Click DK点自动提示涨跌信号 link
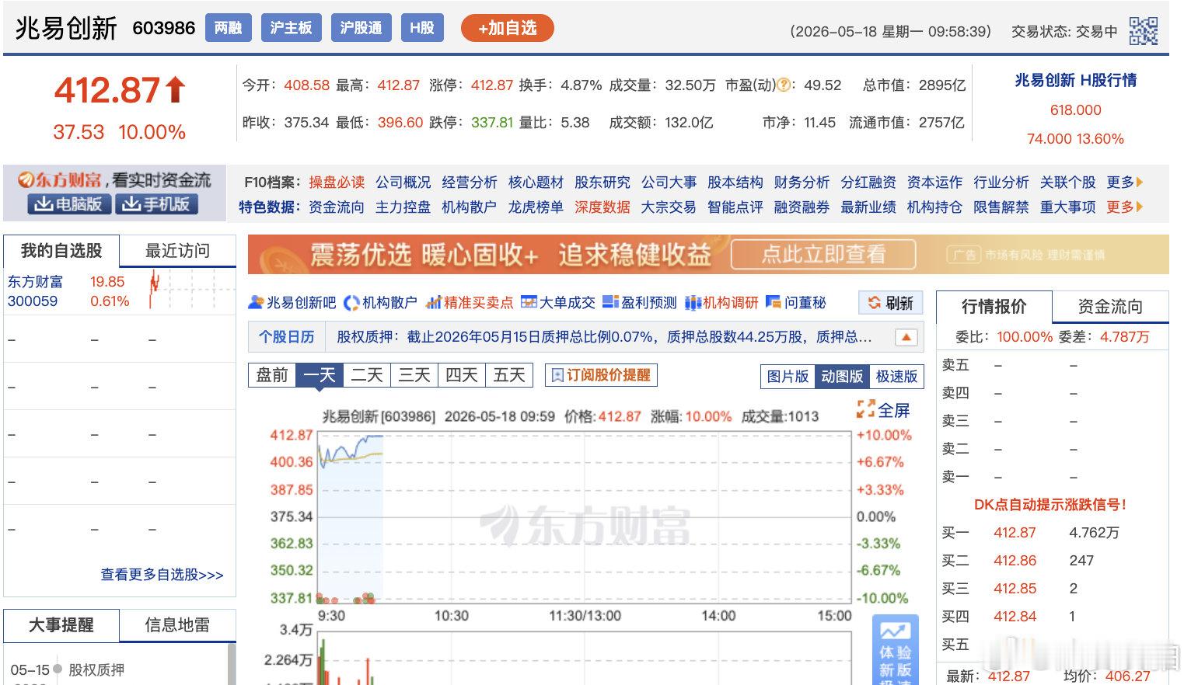This screenshot has width=1191, height=685. tap(1050, 504)
